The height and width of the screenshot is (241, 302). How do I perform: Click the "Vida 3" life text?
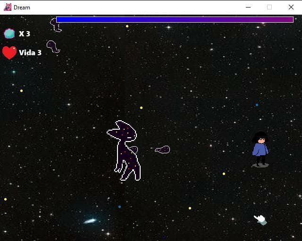tap(30, 52)
